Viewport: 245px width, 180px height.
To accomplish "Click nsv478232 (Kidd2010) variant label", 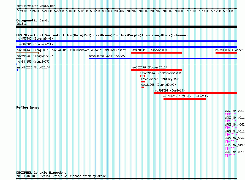I will 34,67.
